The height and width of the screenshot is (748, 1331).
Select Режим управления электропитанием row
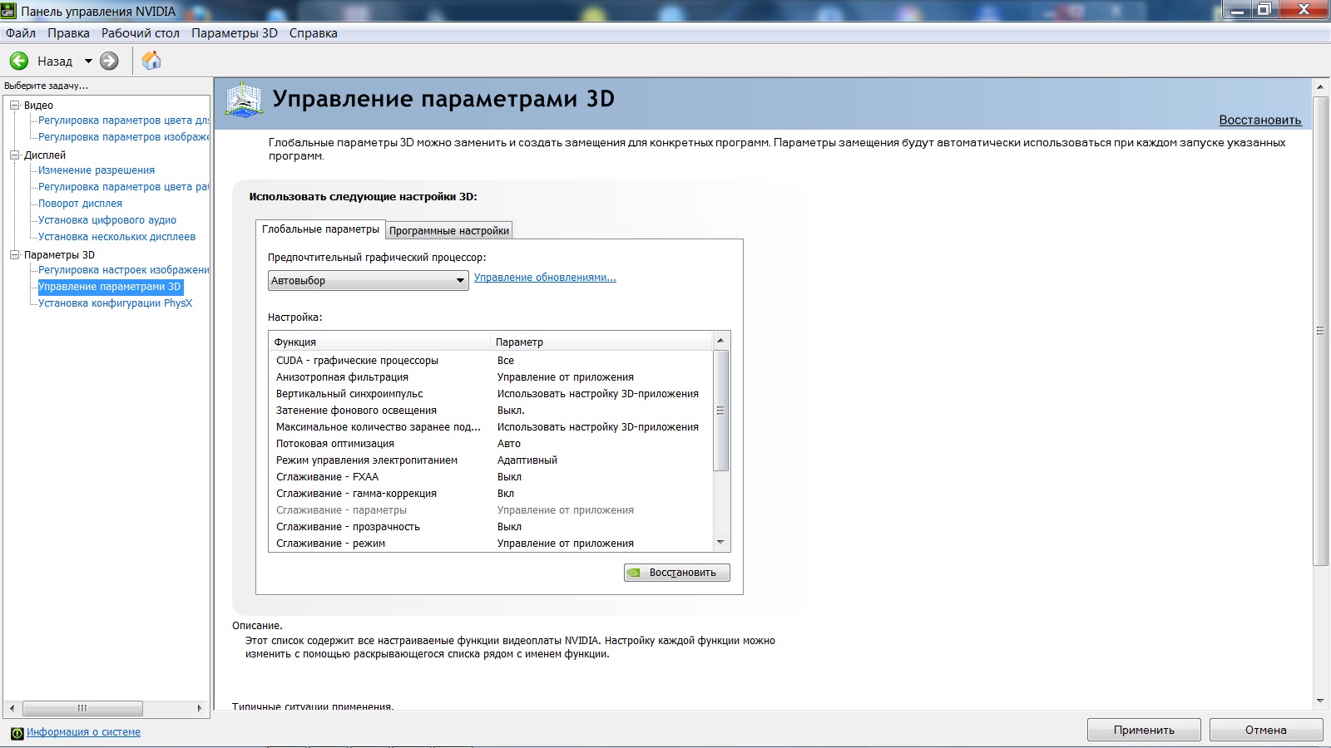point(491,460)
